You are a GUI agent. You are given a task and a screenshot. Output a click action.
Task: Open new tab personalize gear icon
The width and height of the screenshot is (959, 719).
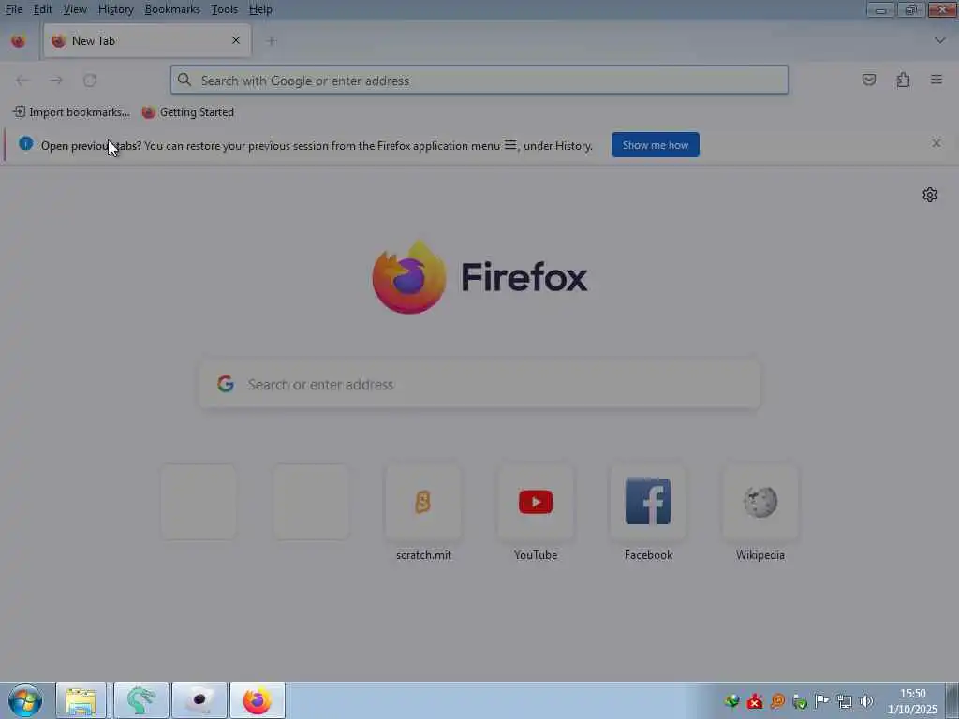(929, 195)
